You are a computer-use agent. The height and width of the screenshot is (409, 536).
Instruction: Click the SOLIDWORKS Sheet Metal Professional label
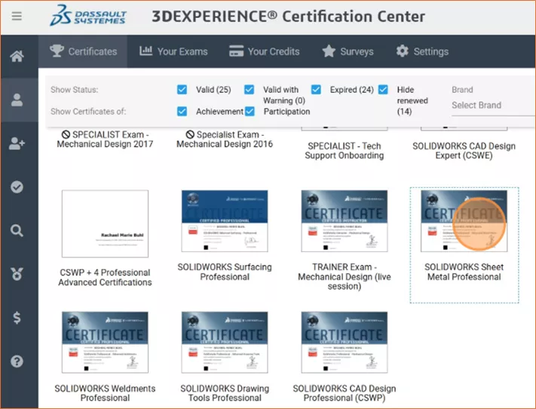click(464, 272)
